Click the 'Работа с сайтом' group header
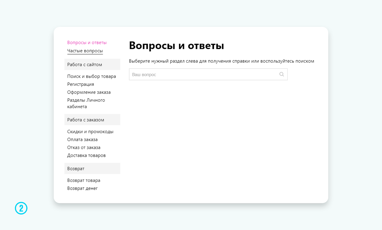The height and width of the screenshot is (230, 382). click(x=92, y=65)
